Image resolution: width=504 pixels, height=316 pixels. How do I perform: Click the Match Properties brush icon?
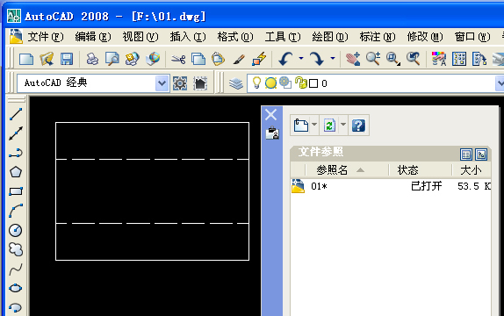(239, 59)
